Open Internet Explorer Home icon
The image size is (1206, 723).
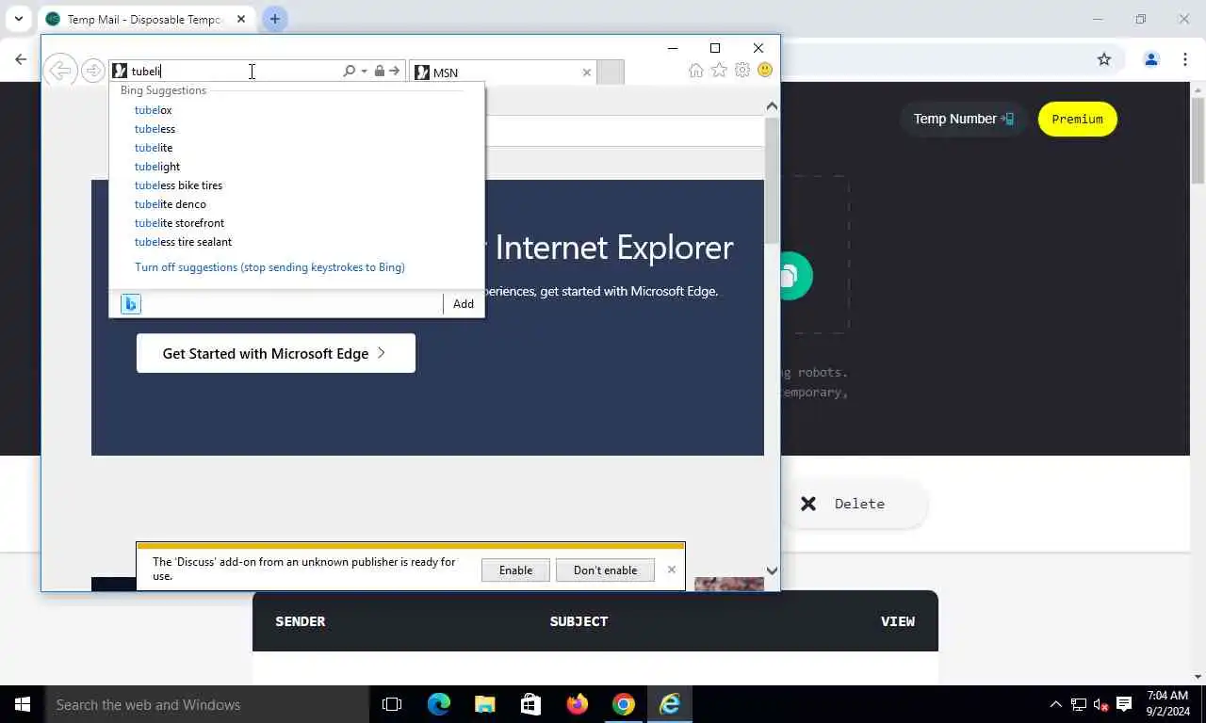(695, 71)
